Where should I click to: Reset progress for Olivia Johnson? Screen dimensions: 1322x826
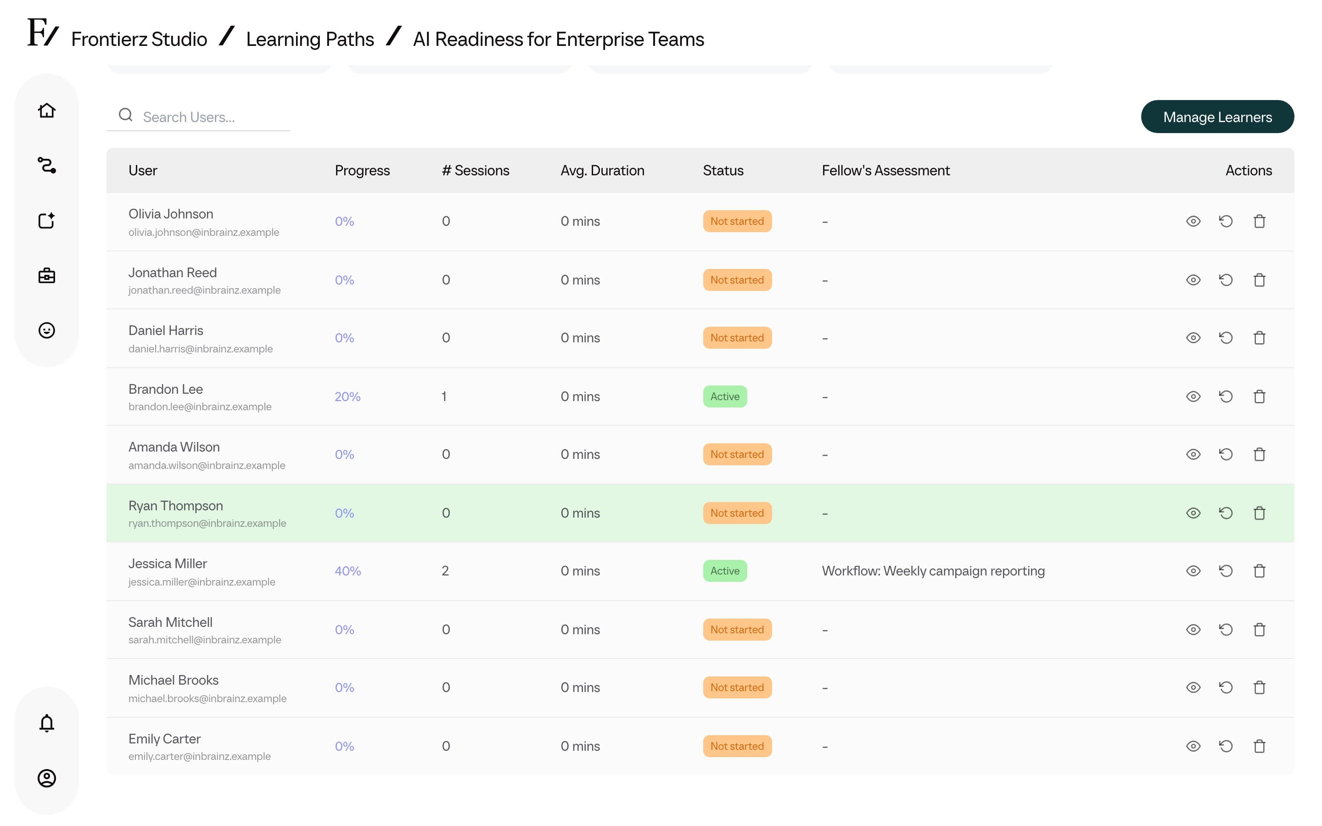click(1226, 221)
